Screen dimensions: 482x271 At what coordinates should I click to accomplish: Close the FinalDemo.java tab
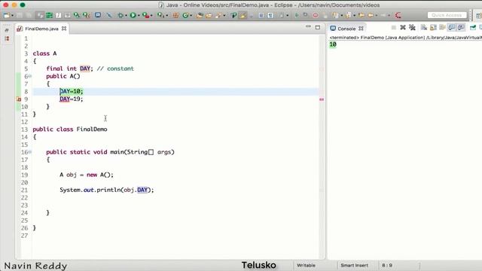click(64, 29)
